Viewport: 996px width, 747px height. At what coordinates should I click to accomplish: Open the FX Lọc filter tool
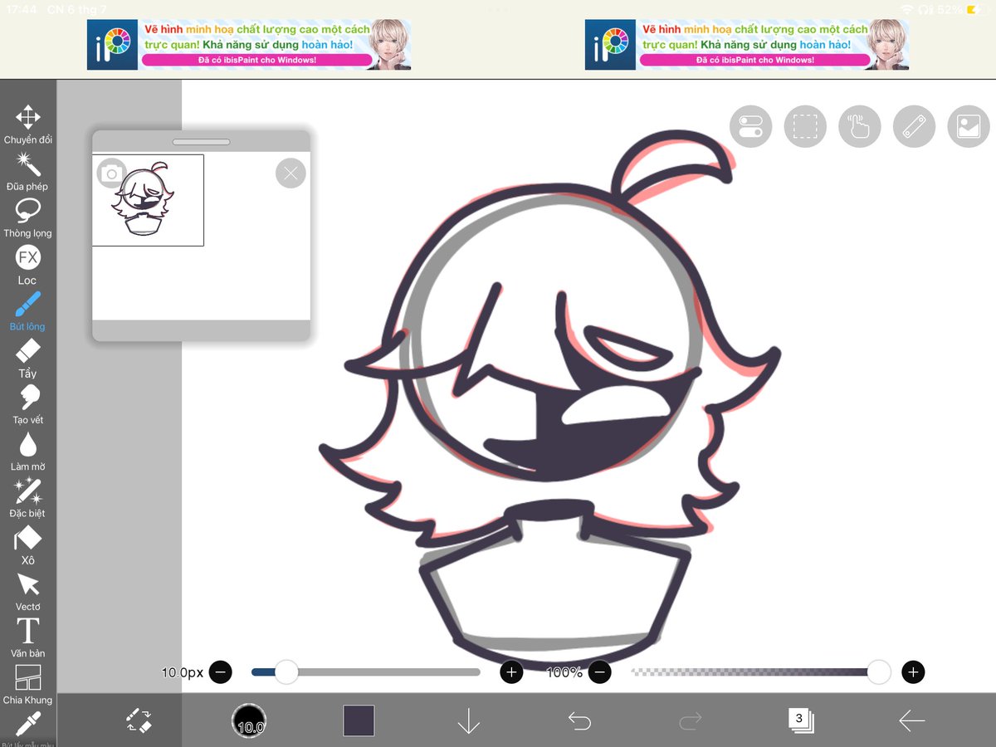(27, 265)
